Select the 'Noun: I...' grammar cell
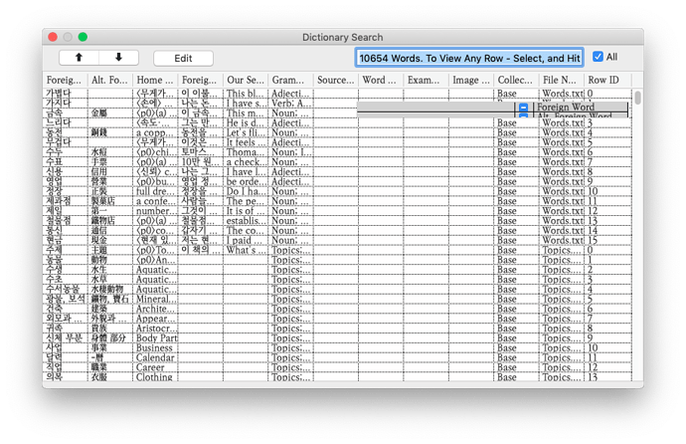The height and width of the screenshot is (444, 686). click(x=290, y=152)
